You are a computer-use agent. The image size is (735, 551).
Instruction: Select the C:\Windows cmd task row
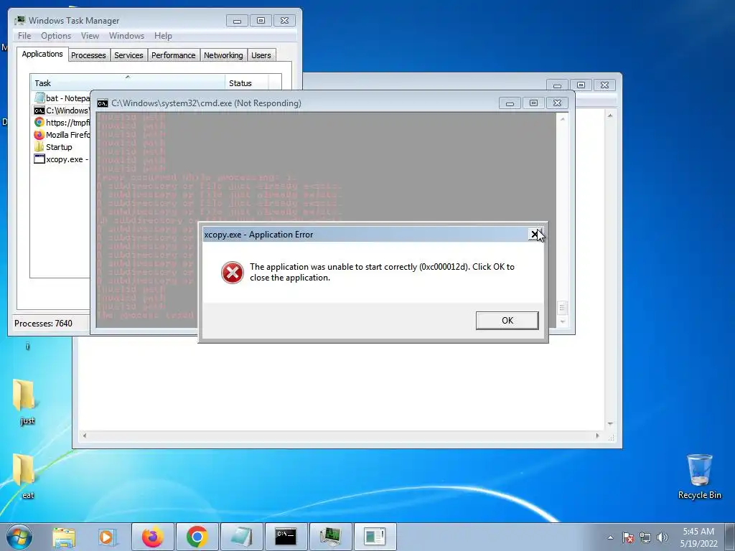pyautogui.click(x=62, y=110)
